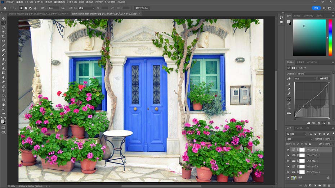
Task: Pick the Horizontal Type tool
Action: click(4, 91)
